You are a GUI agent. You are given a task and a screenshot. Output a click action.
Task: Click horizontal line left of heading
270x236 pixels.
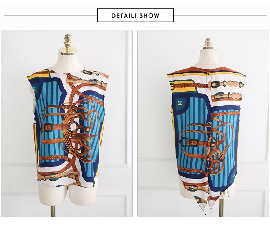point(50,15)
